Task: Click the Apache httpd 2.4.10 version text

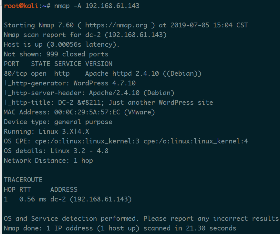Action: [x=122, y=73]
